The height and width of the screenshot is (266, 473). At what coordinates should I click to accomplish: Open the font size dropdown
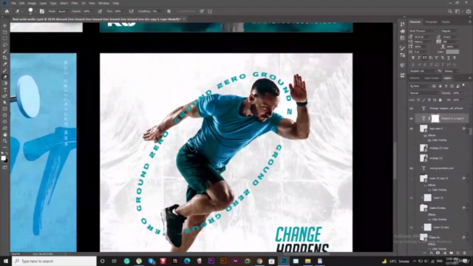(x=423, y=37)
